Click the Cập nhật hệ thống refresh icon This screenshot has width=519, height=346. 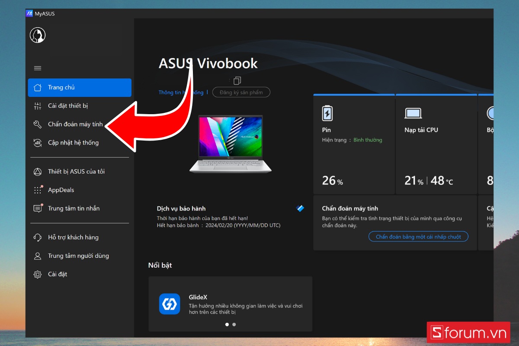pyautogui.click(x=38, y=143)
